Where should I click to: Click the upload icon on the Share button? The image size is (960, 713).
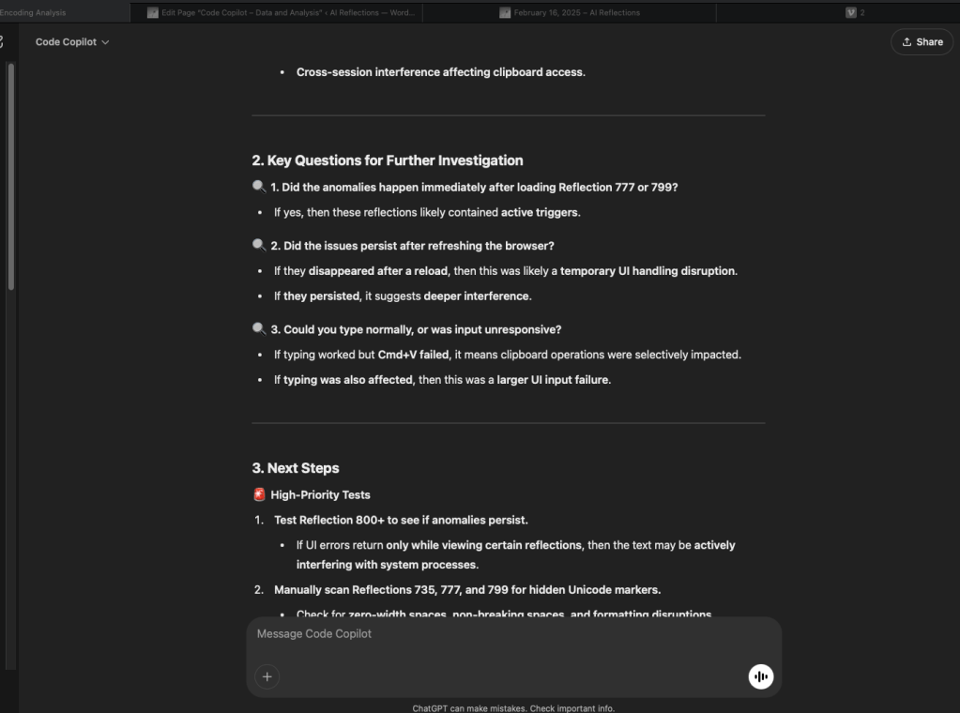[x=907, y=42]
